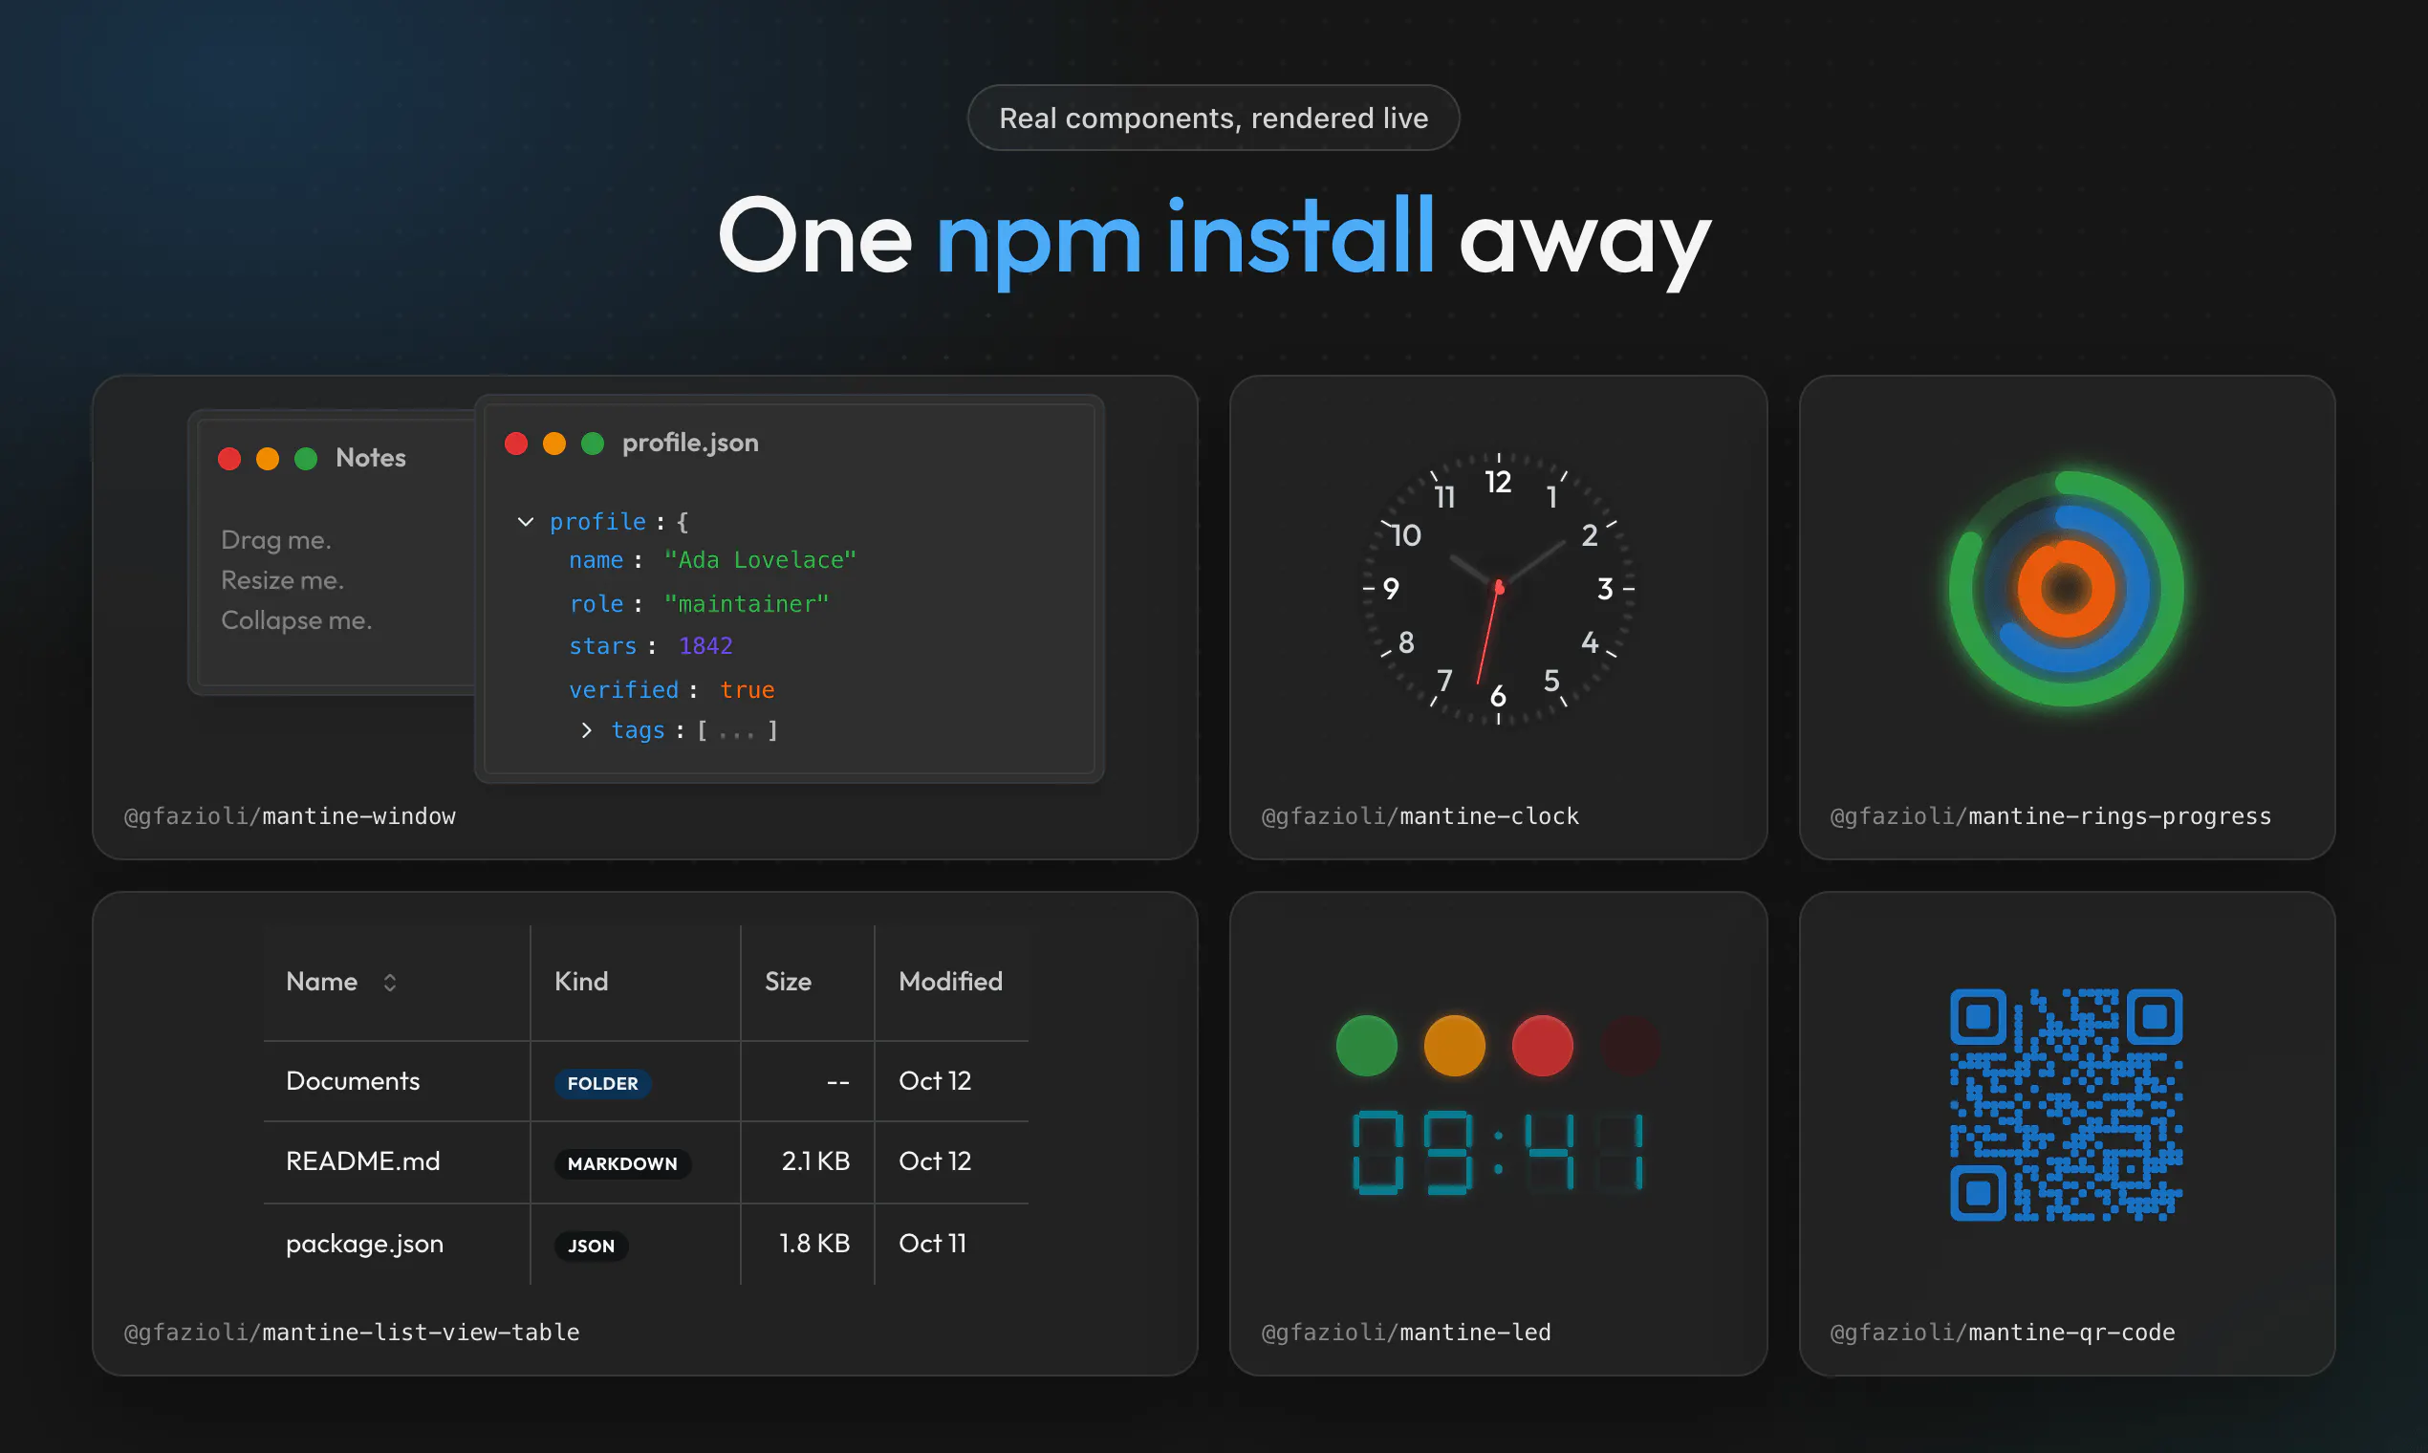Screen dimensions: 2428x1453
Task: Expand the tags array node
Action: click(586, 730)
